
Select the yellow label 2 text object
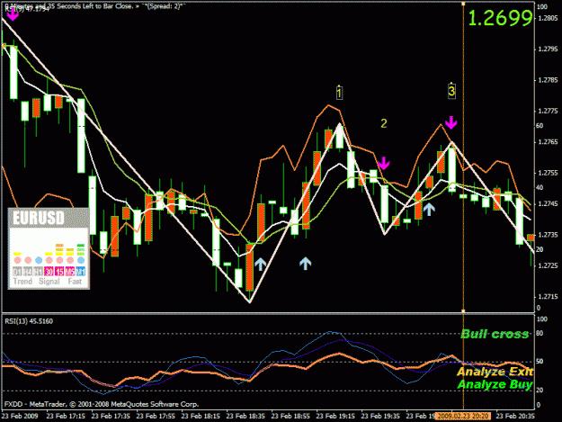tap(383, 123)
